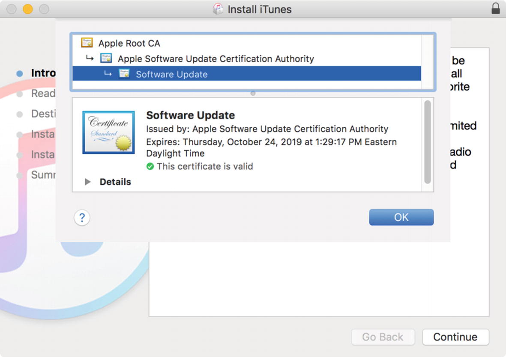Image resolution: width=506 pixels, height=357 pixels.
Task: Click the green valid checkmark icon
Action: (150, 166)
